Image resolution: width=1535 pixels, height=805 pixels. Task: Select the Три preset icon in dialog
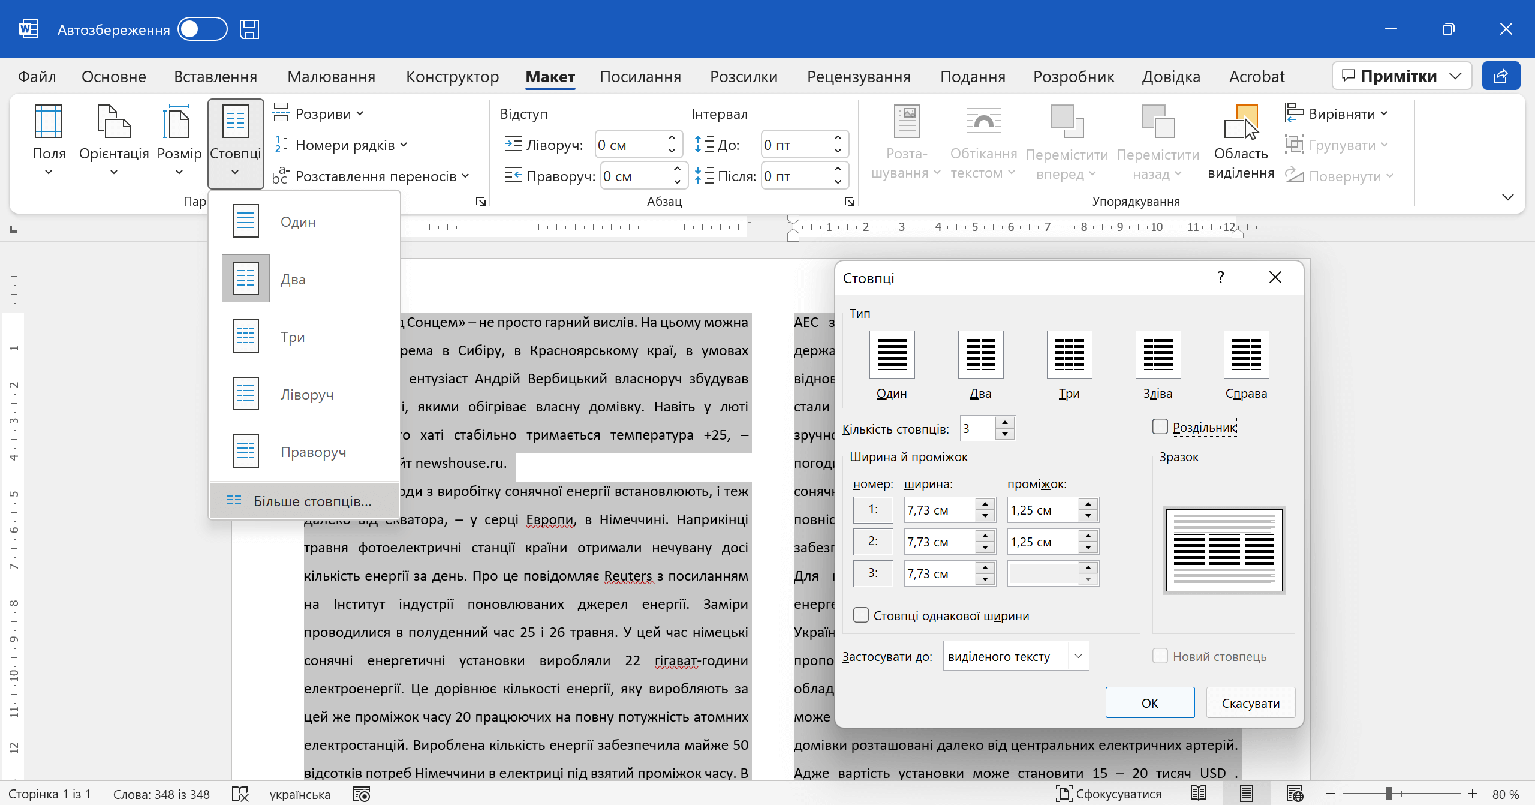coord(1069,355)
